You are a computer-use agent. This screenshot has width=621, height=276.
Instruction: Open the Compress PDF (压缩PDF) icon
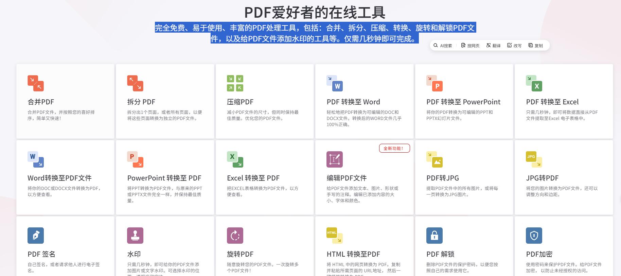(235, 83)
